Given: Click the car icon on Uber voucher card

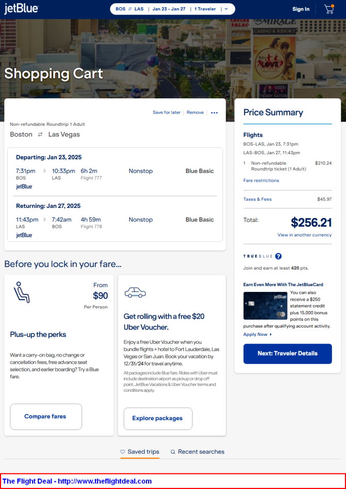Looking at the screenshot, I should (135, 293).
